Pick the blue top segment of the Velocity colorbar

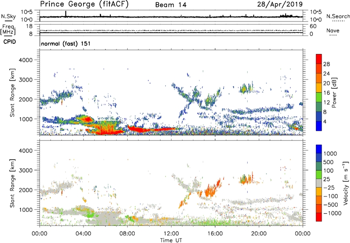(x=319, y=149)
